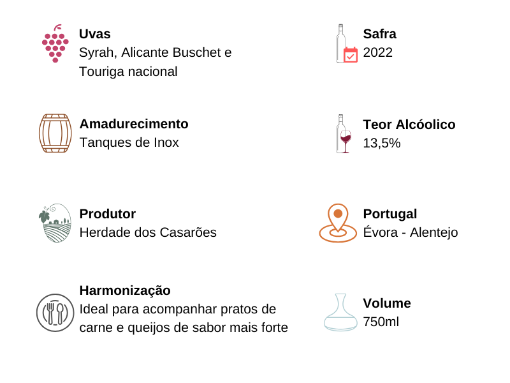
Task: Click the bottle with calendar icon
Action: click(x=346, y=44)
